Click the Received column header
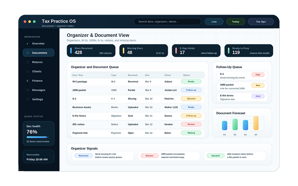The height and width of the screenshot is (186, 298). 133,75
